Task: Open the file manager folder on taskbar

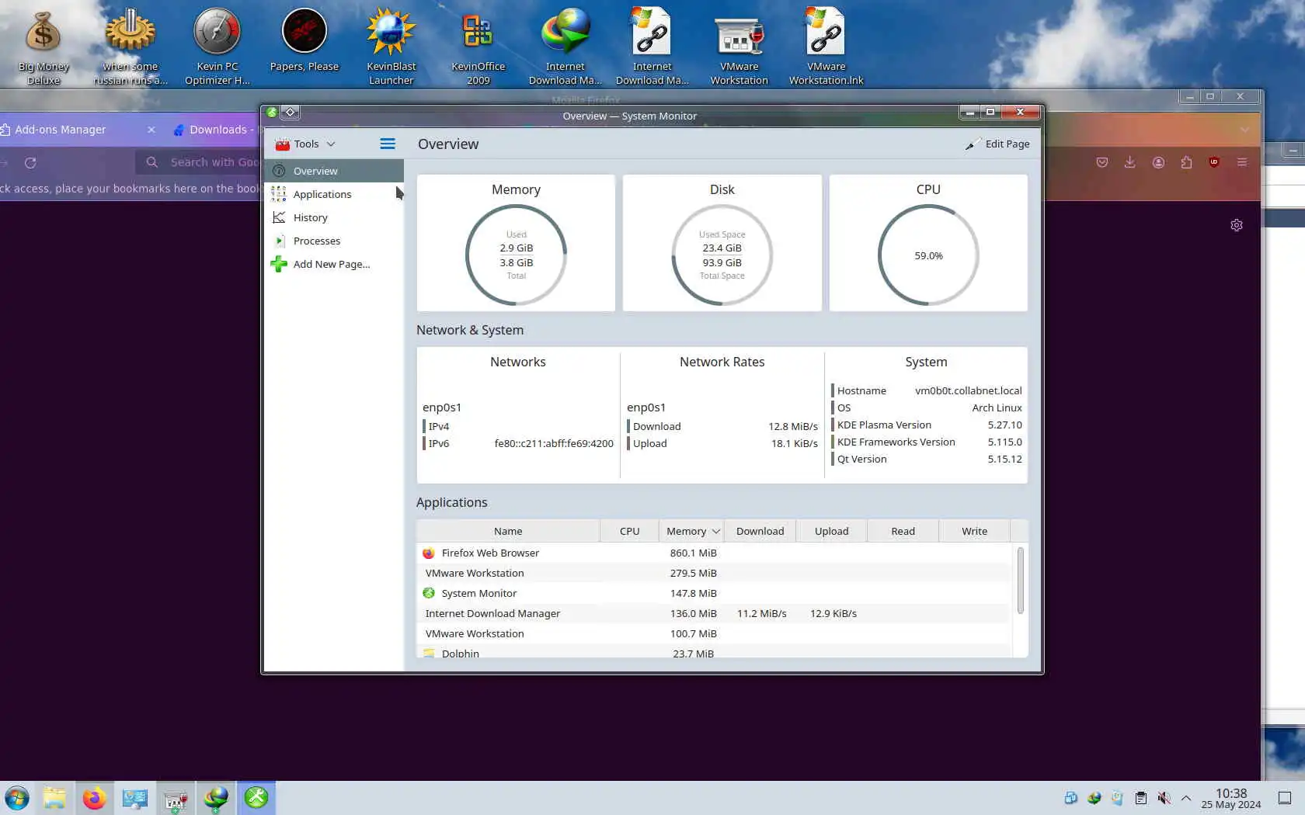Action: pos(54,798)
